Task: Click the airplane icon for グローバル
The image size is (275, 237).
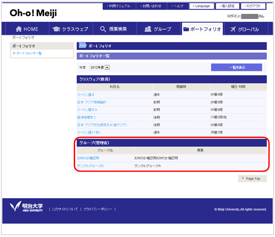Action: [233, 29]
